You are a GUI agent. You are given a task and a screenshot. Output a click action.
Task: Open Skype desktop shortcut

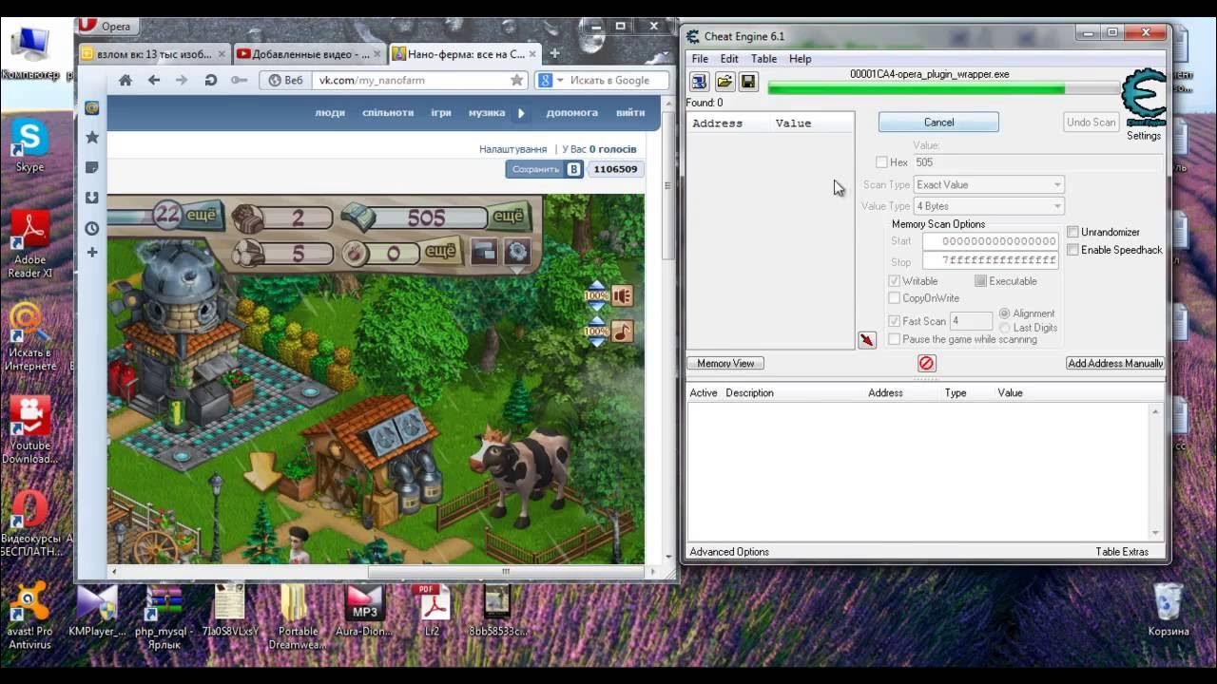(29, 146)
